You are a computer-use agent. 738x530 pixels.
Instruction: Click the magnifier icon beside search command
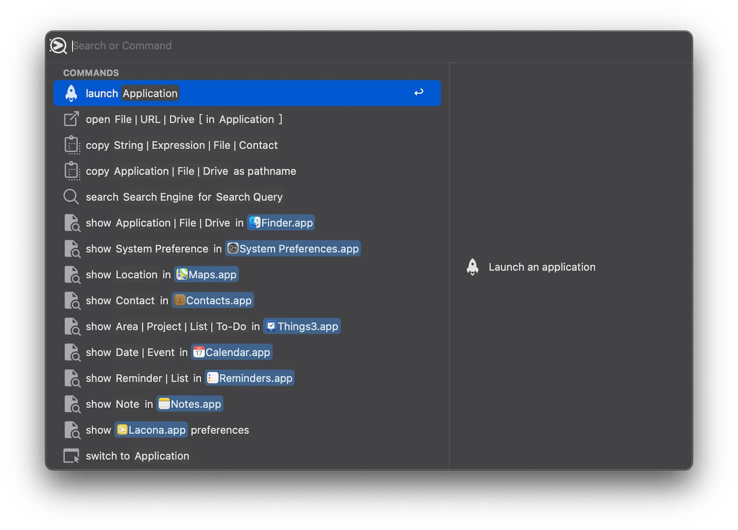coord(71,197)
